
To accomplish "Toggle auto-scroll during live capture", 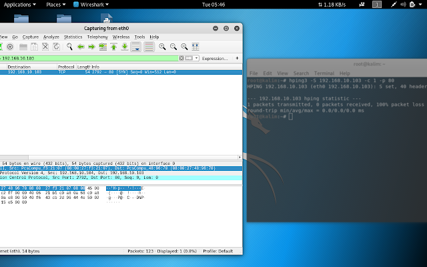I will 135,47.
